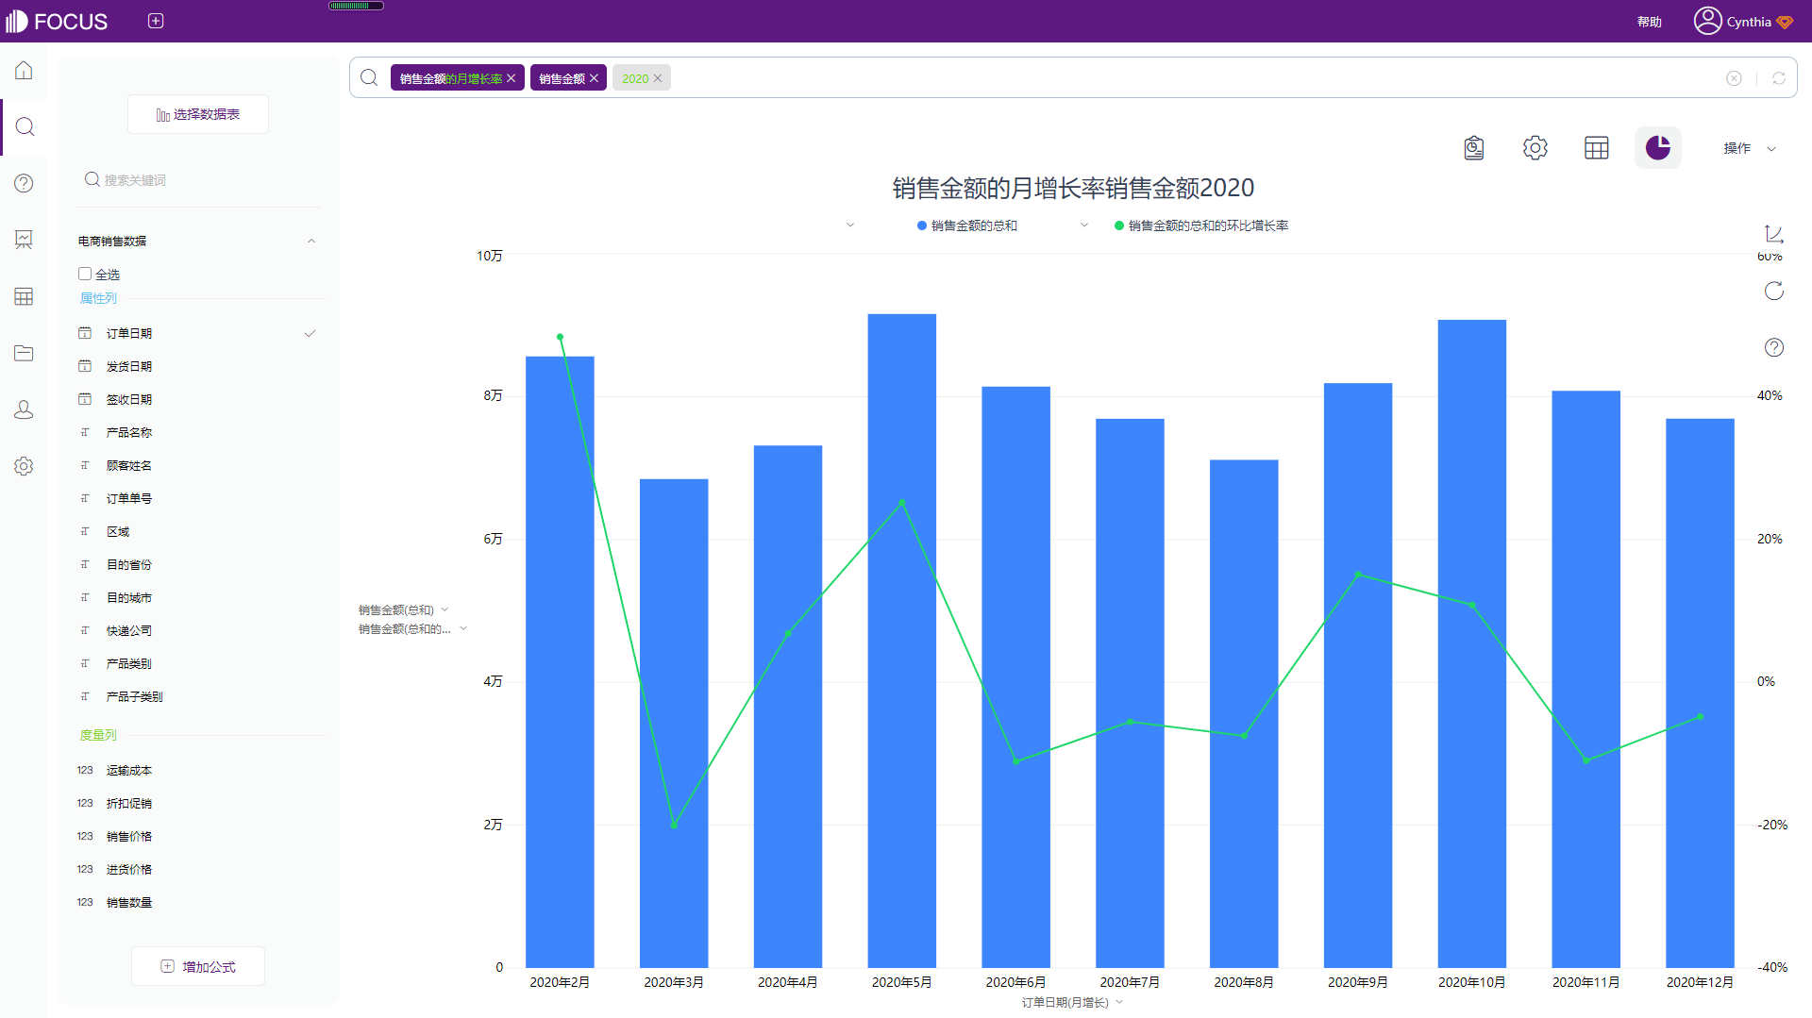Open the 帮助 menu in the top bar
This screenshot has width=1812, height=1018.
[x=1649, y=22]
